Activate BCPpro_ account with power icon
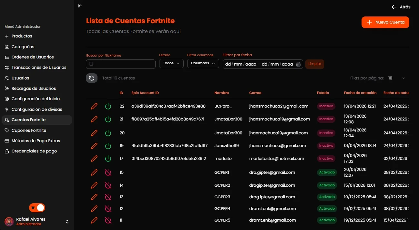The image size is (419, 230). pos(108,106)
